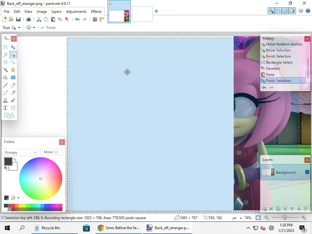Select the Ellipse Select tool
Image resolution: width=312 pixels, height=234 pixels.
click(x=5, y=62)
